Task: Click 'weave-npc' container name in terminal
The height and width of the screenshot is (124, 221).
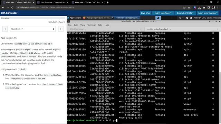Action: [190, 110]
